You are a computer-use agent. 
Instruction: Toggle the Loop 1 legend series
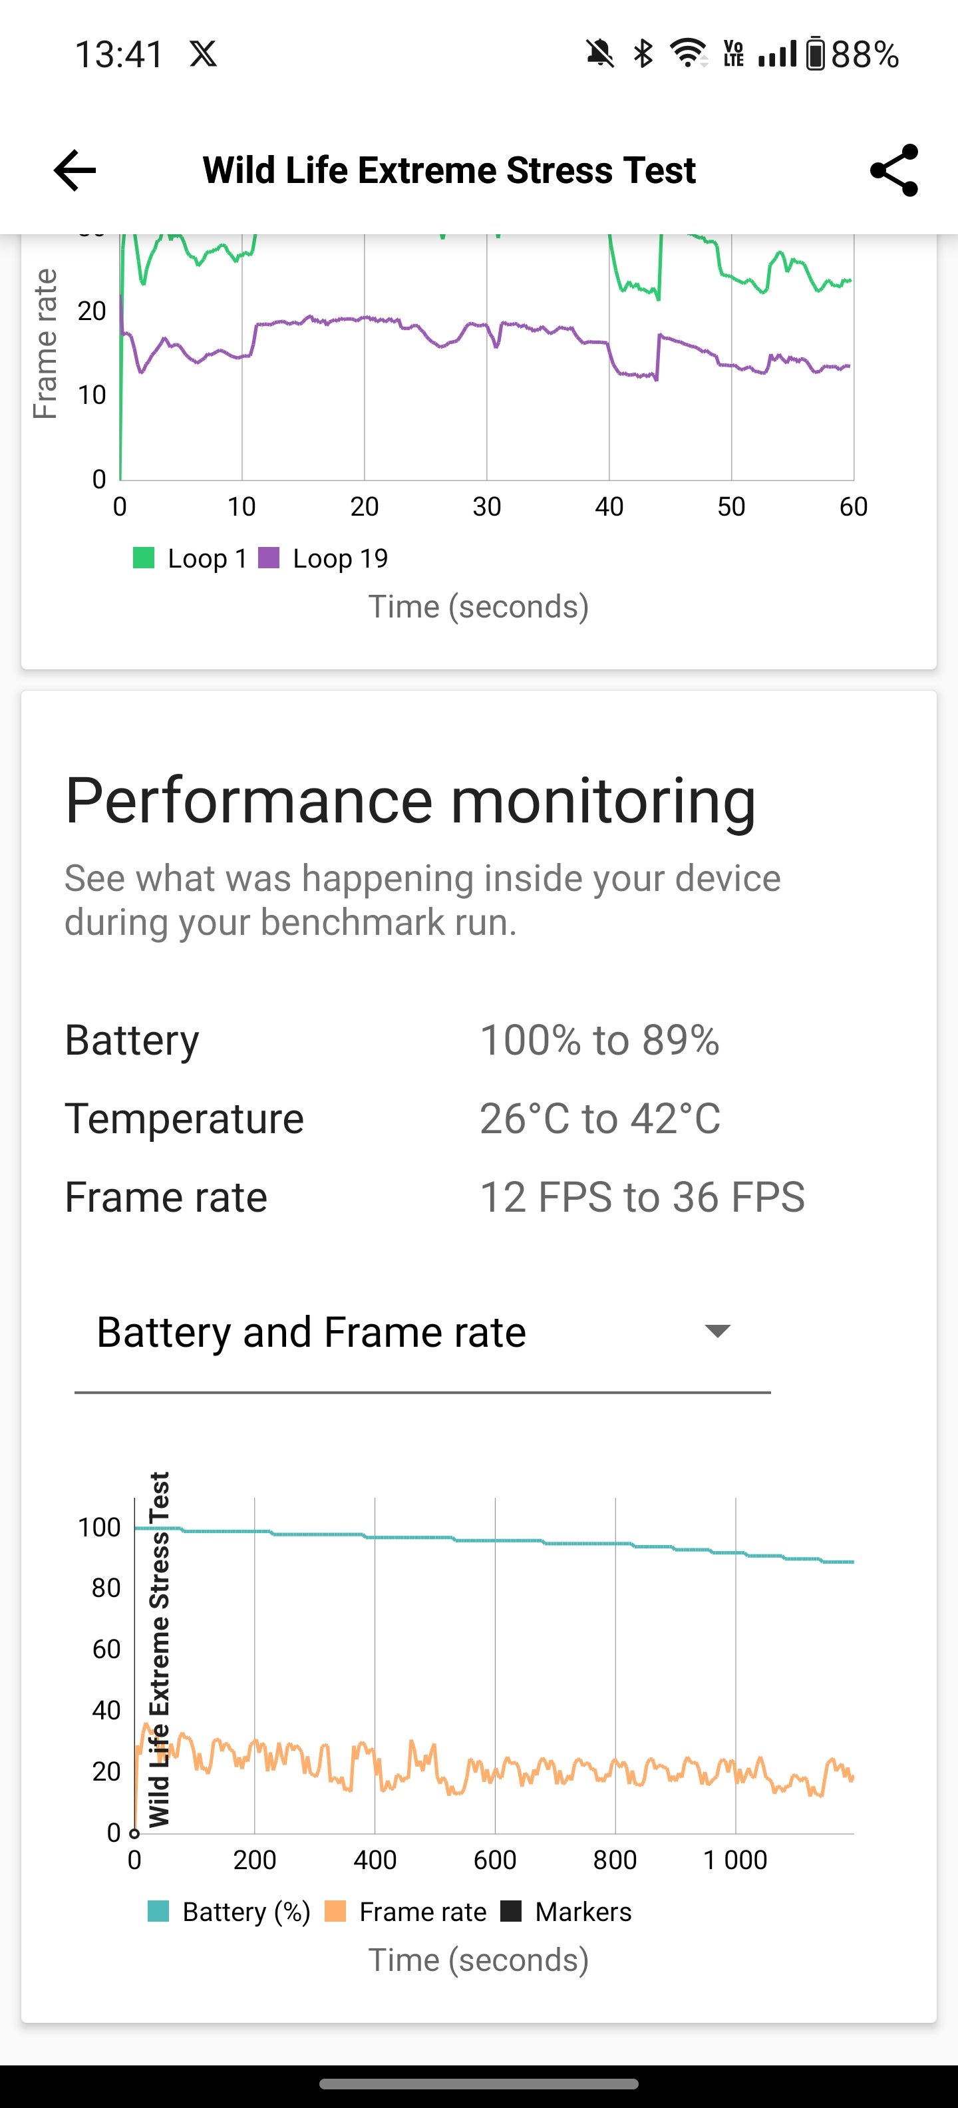click(190, 558)
